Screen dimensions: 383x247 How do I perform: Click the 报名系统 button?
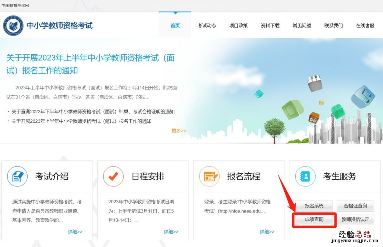[314, 206]
